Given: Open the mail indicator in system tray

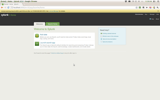Looking at the screenshot, I should pyautogui.click(x=129, y=1).
